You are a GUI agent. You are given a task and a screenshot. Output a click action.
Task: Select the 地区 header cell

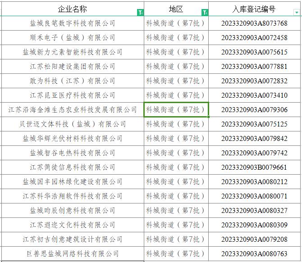[x=176, y=9]
